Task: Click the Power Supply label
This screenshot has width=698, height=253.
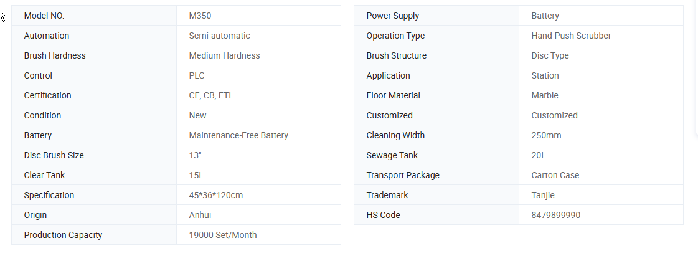Action: pyautogui.click(x=392, y=16)
